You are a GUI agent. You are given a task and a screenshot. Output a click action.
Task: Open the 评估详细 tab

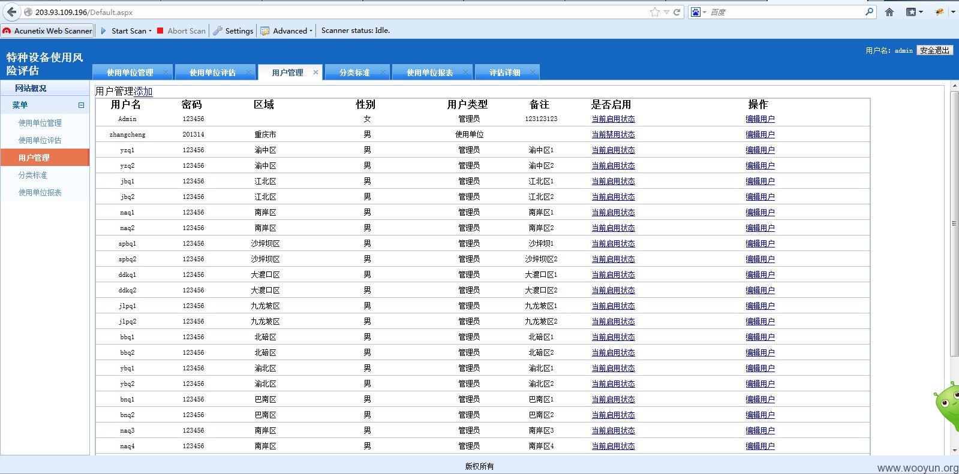[x=505, y=73]
